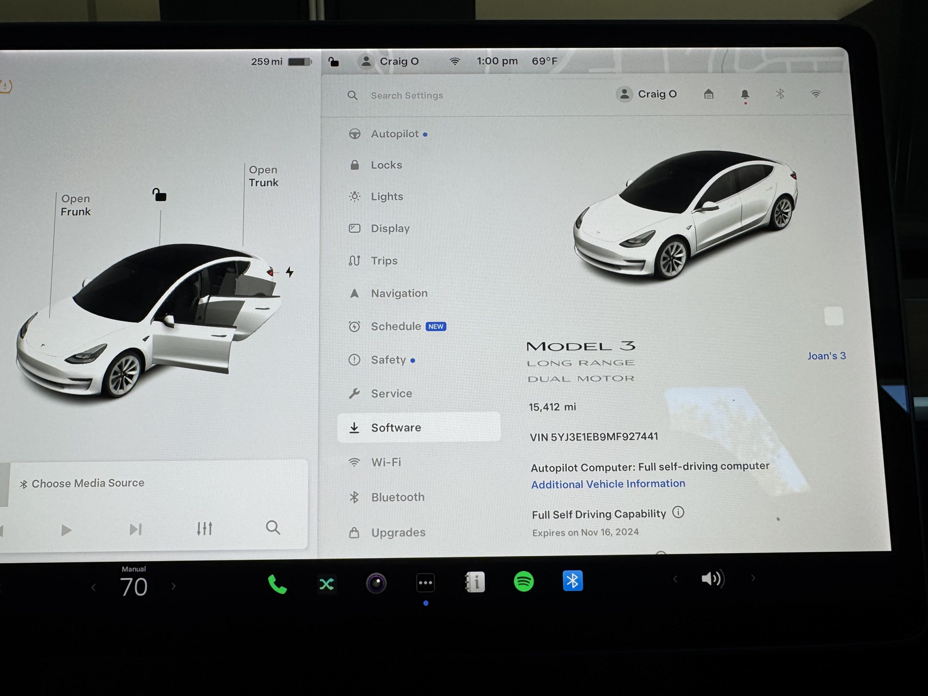Increase cabin temperature with right arrow

173,586
